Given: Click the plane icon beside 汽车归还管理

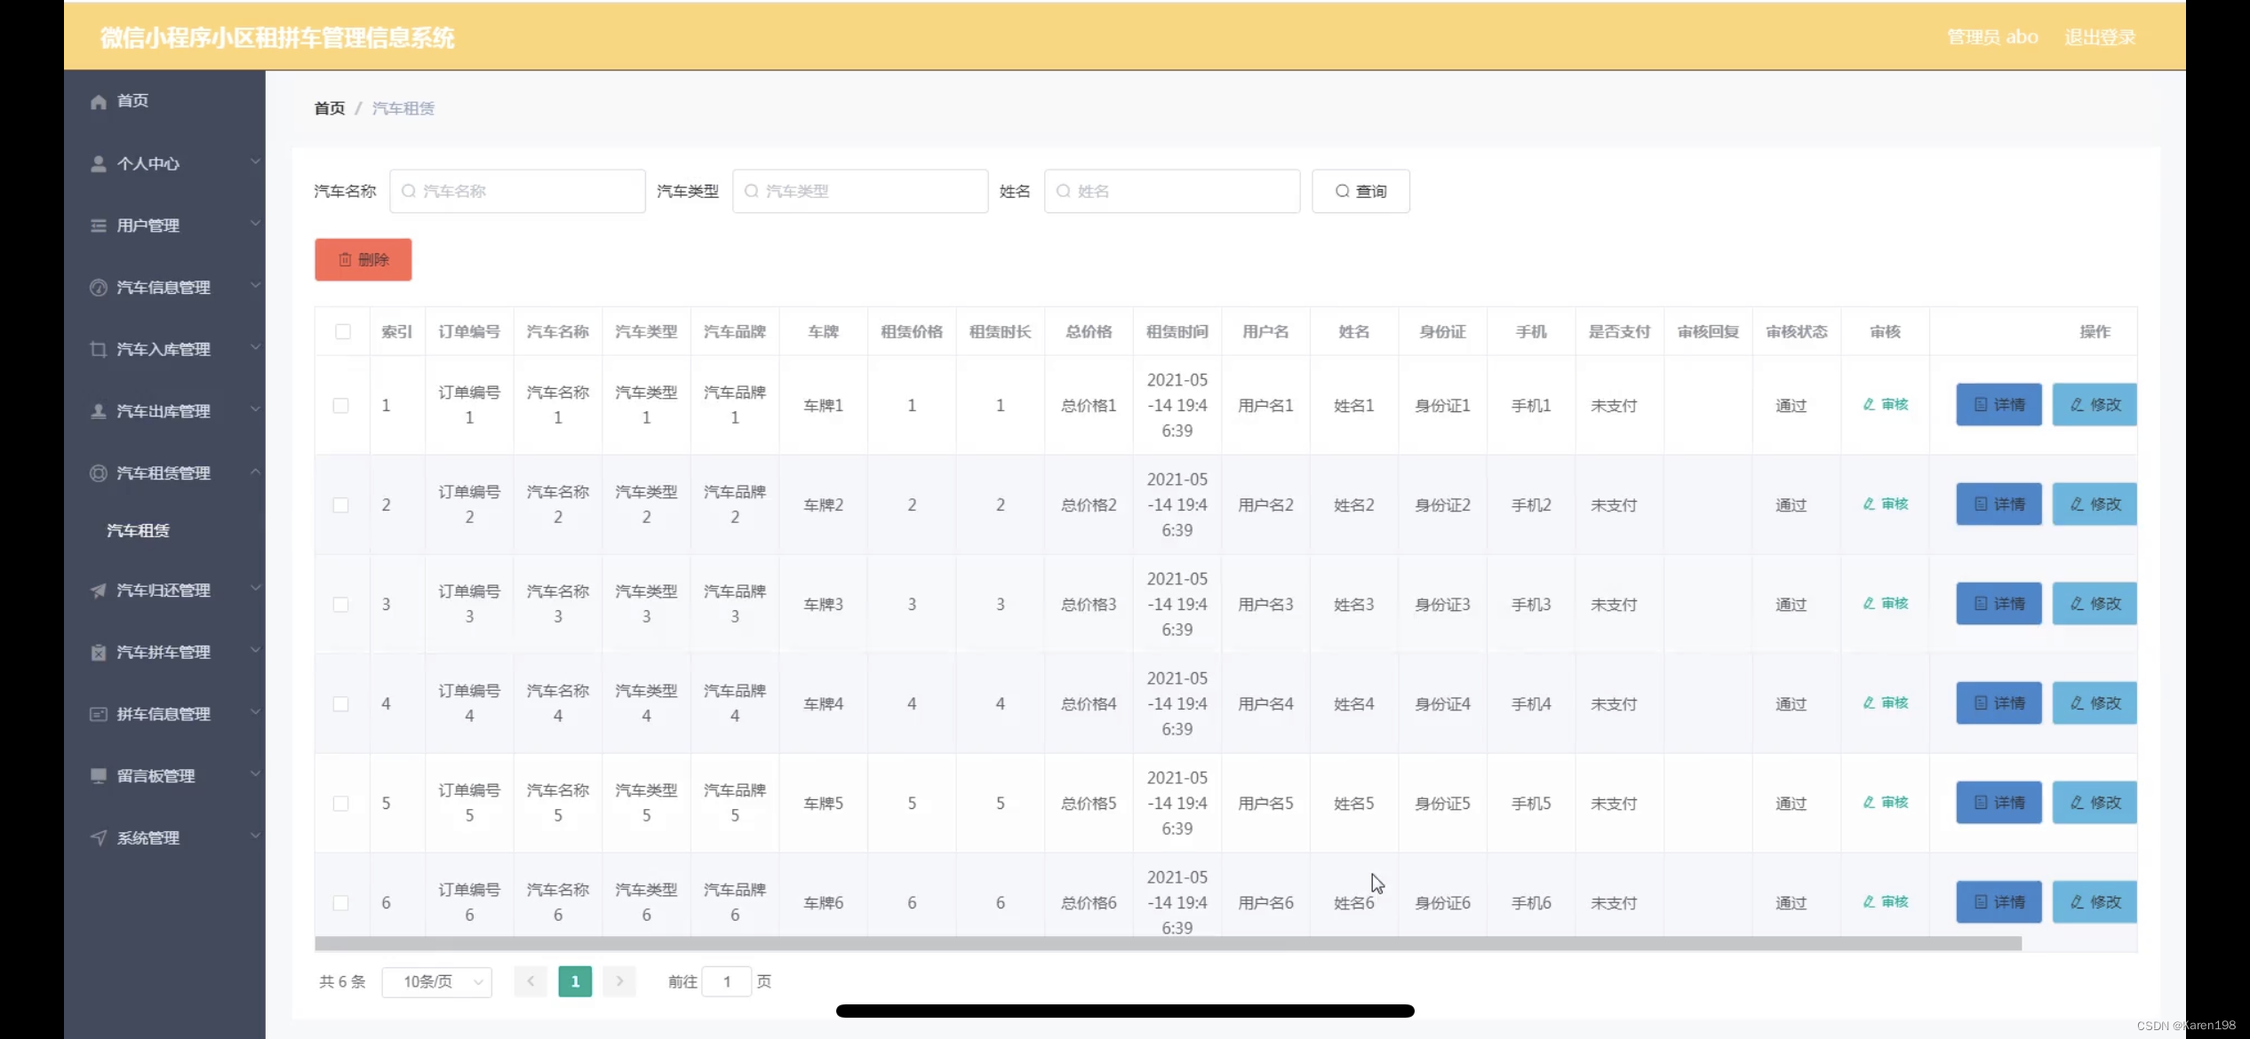Looking at the screenshot, I should tap(99, 591).
